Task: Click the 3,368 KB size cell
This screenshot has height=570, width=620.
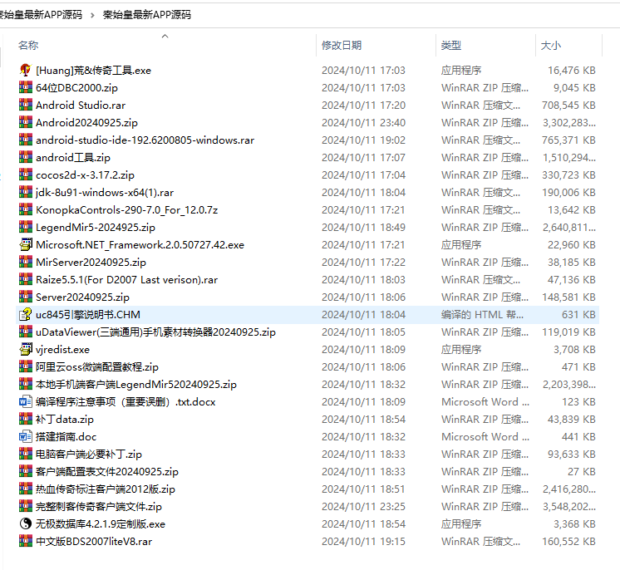Action: pyautogui.click(x=574, y=523)
